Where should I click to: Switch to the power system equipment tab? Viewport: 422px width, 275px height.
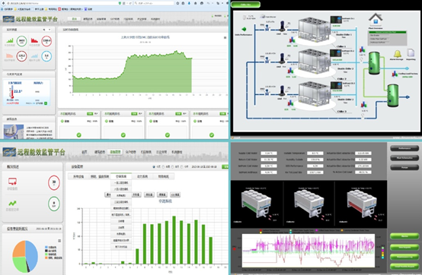pyautogui.click(x=142, y=176)
